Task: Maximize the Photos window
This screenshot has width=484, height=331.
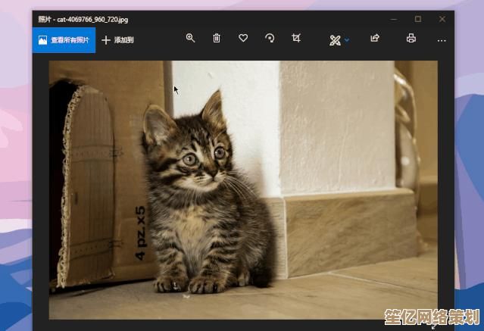Action: 417,18
